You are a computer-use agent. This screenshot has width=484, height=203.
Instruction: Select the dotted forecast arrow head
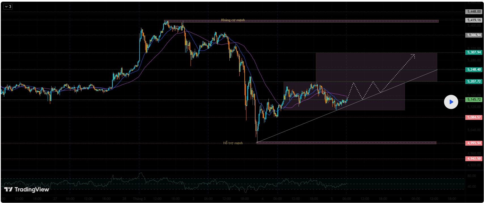click(x=413, y=55)
